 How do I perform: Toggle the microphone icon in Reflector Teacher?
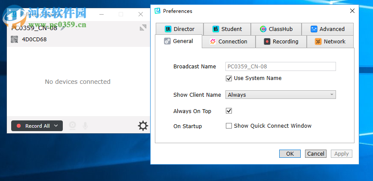coord(85,126)
